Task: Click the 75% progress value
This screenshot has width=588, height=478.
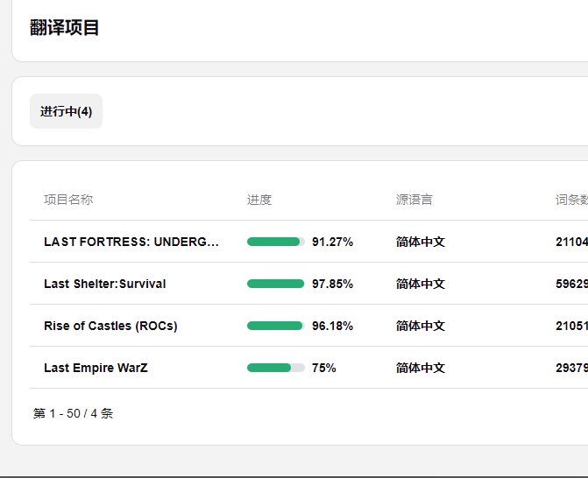Action: coord(324,368)
